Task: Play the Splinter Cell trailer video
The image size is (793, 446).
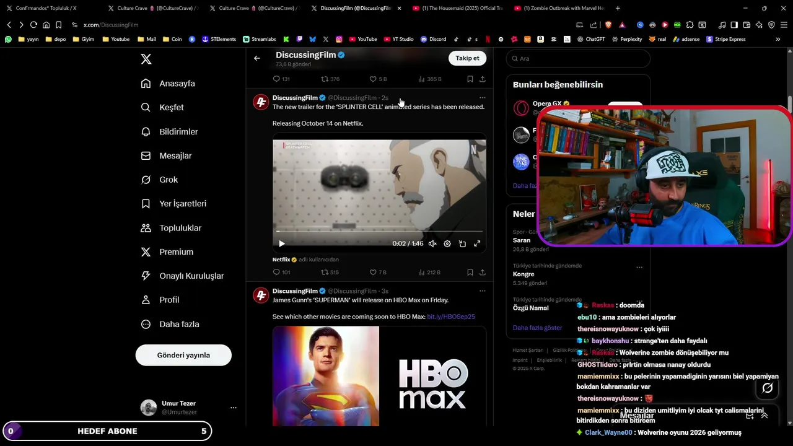Action: pos(282,244)
